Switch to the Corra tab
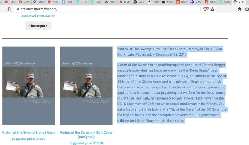This screenshot has width=249, height=145. pos(210,2)
